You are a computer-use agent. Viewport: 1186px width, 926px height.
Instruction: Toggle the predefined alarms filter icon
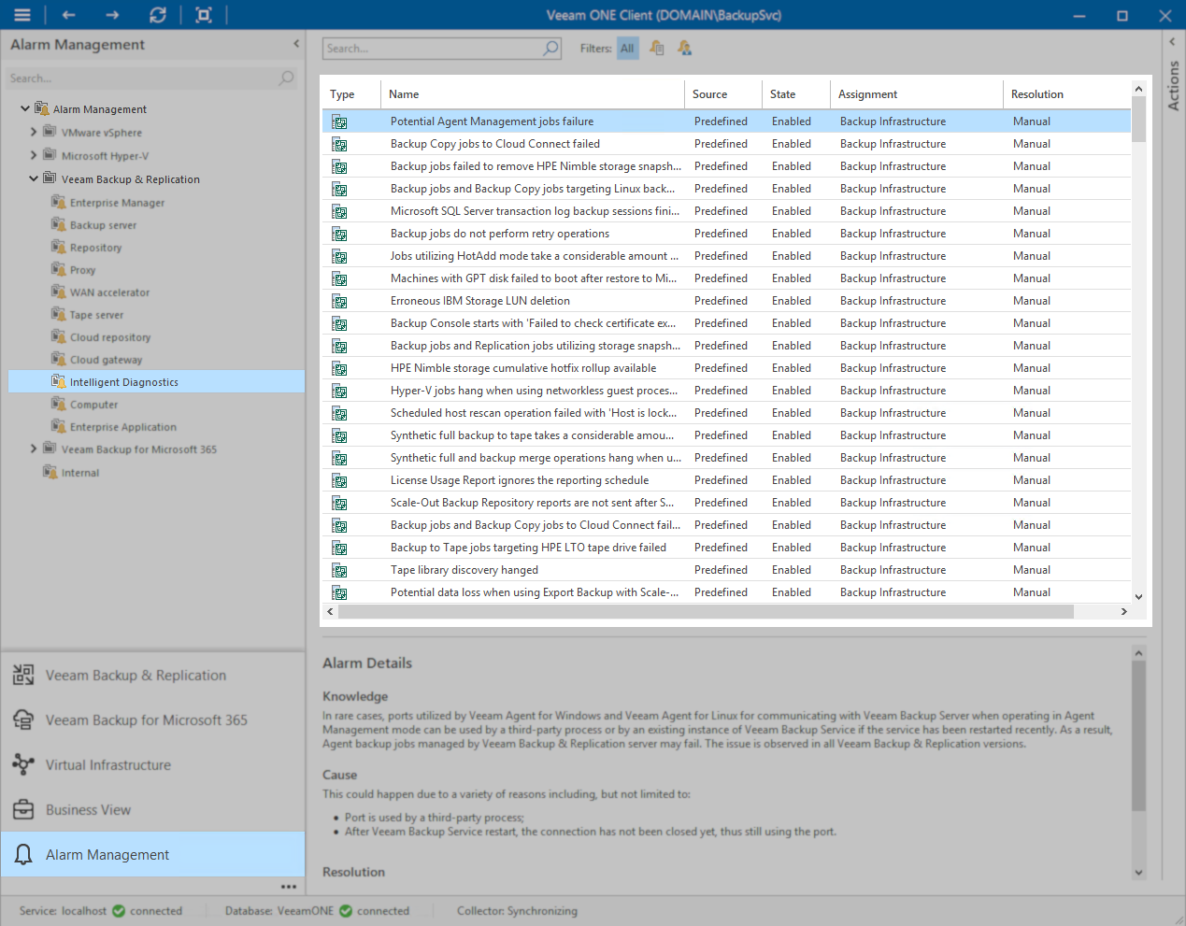[657, 48]
